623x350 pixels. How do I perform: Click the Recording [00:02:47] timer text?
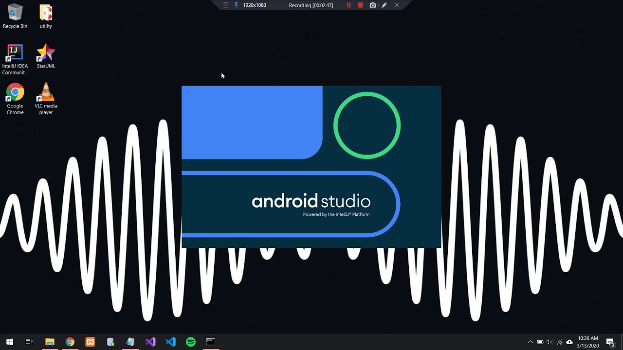pyautogui.click(x=311, y=5)
